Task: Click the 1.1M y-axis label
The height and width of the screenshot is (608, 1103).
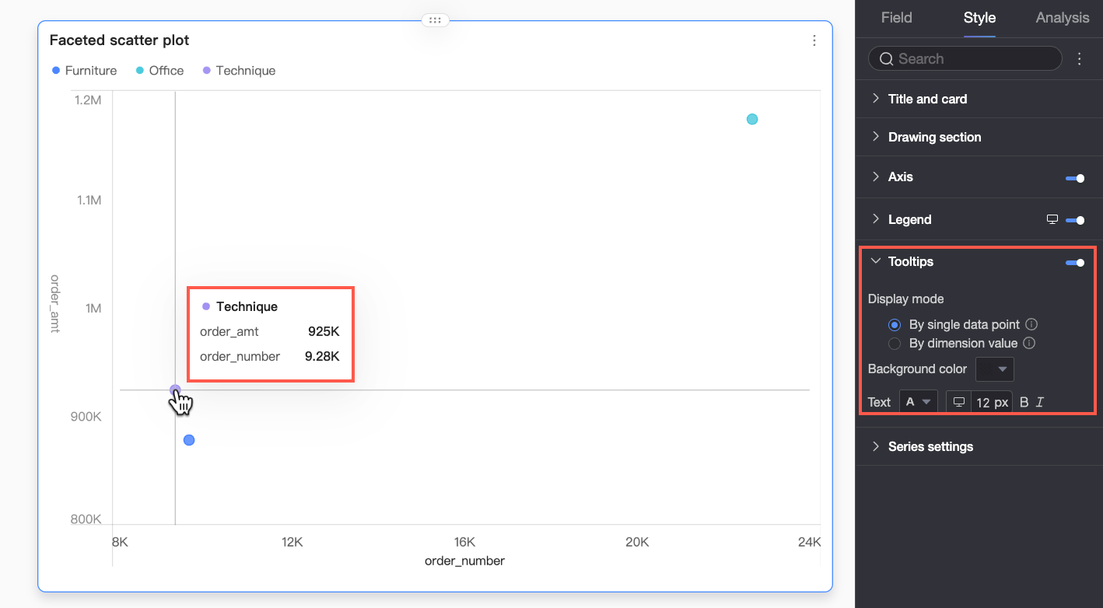Action: point(89,200)
